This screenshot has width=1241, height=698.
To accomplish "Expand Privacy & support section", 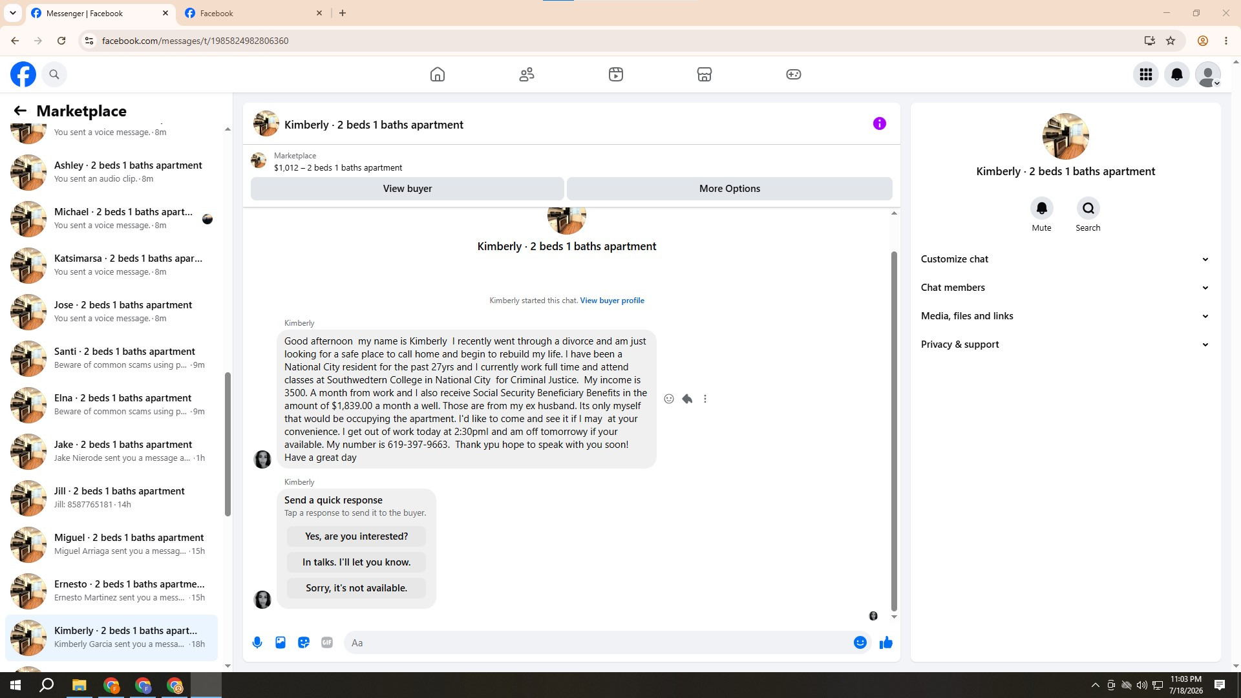I will point(1066,344).
